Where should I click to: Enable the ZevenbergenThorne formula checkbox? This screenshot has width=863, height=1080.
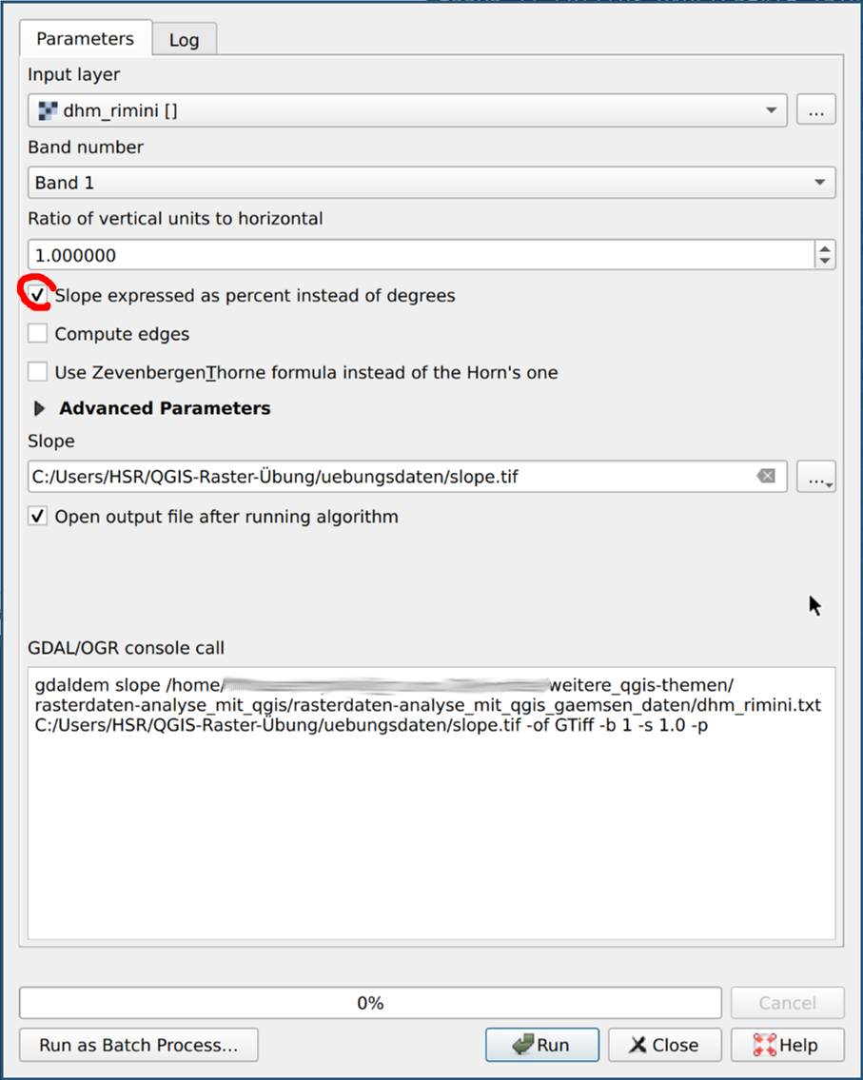coord(38,372)
